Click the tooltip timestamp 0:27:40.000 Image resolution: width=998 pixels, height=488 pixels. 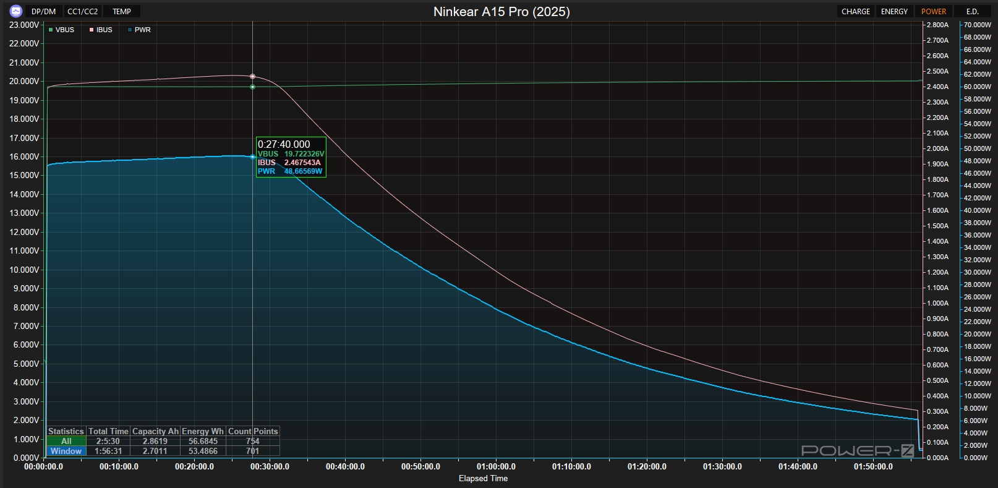pos(284,144)
